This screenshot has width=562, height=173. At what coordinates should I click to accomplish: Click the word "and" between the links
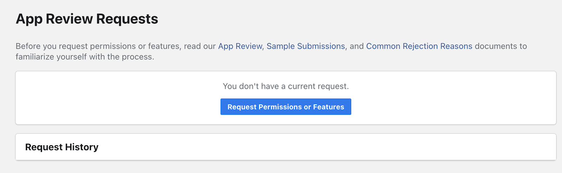[x=357, y=46]
